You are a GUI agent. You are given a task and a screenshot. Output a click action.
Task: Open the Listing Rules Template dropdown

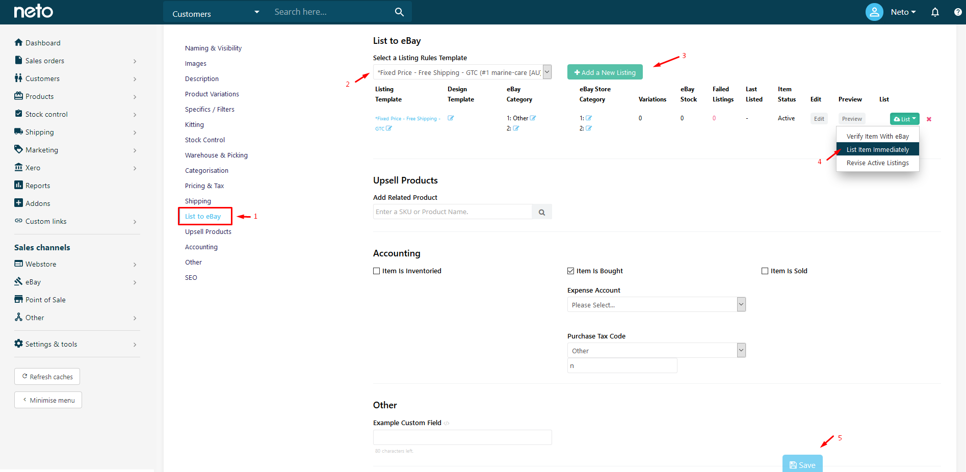tap(462, 72)
